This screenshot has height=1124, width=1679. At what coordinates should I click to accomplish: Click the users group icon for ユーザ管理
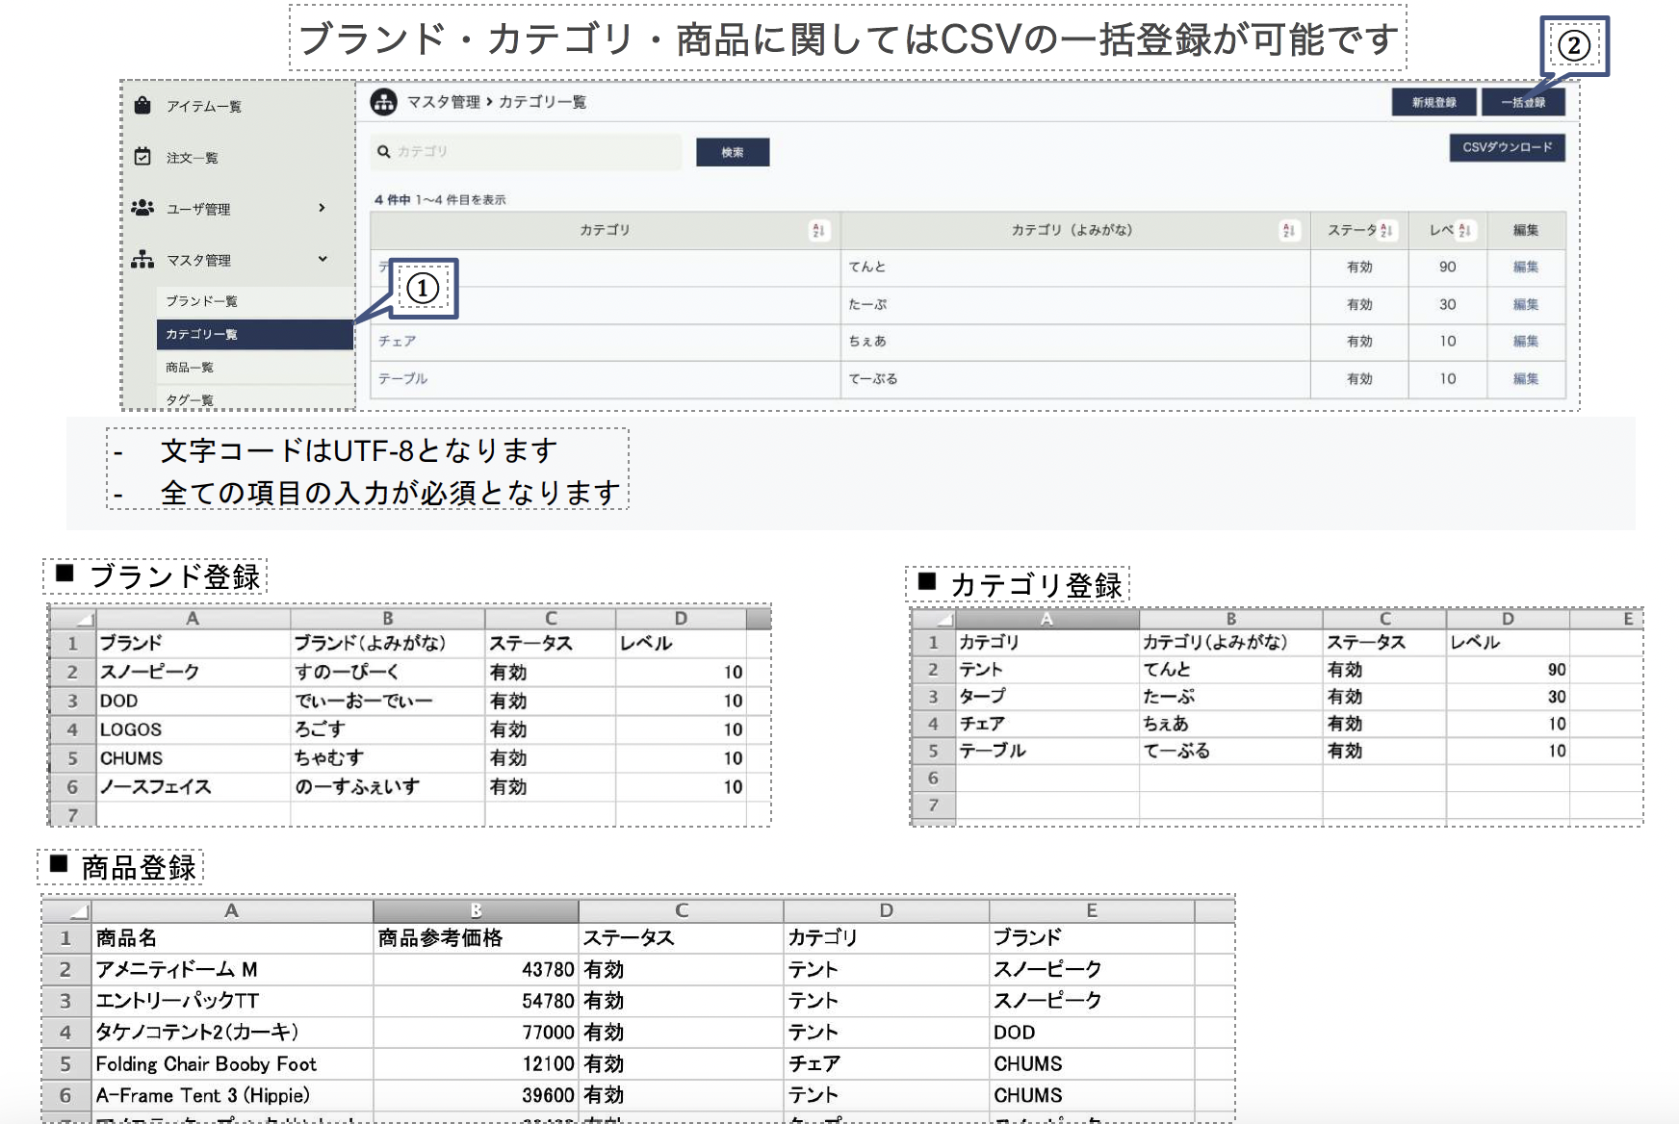point(142,208)
